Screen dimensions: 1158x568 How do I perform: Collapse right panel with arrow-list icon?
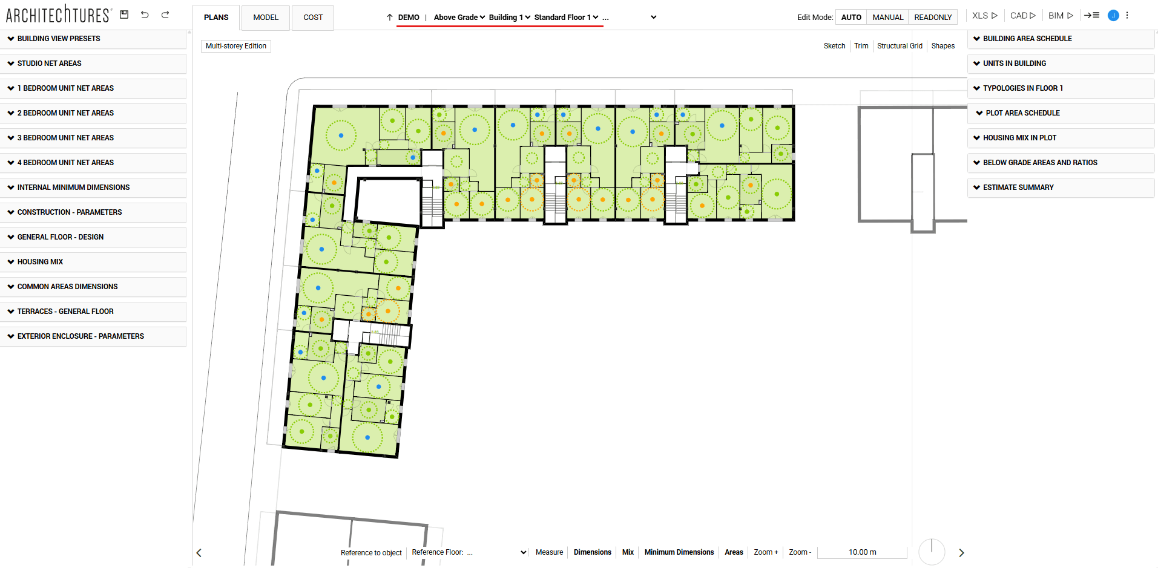pos(1091,16)
